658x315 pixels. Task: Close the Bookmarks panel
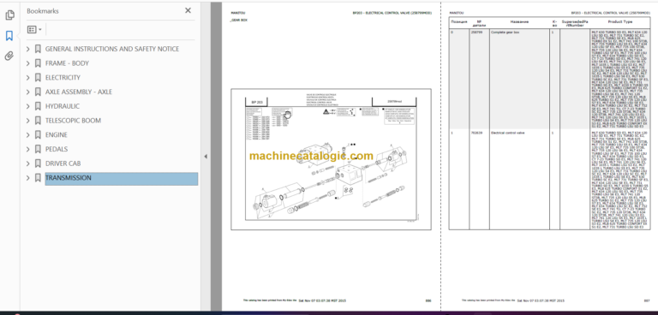[x=188, y=10]
